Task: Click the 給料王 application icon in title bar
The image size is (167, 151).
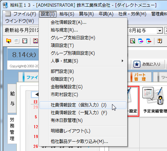Action: pyautogui.click(x=6, y=5)
